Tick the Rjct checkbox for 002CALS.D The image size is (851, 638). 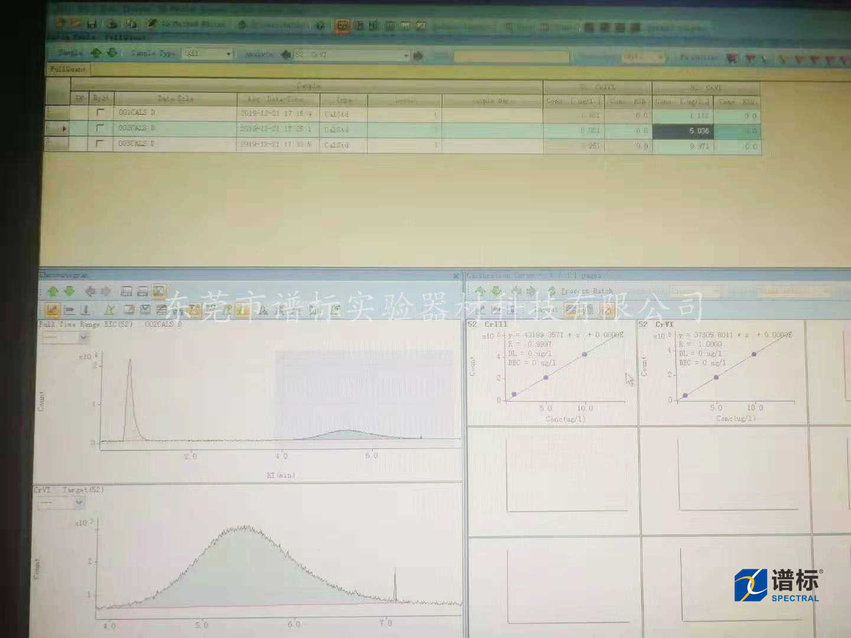100,128
